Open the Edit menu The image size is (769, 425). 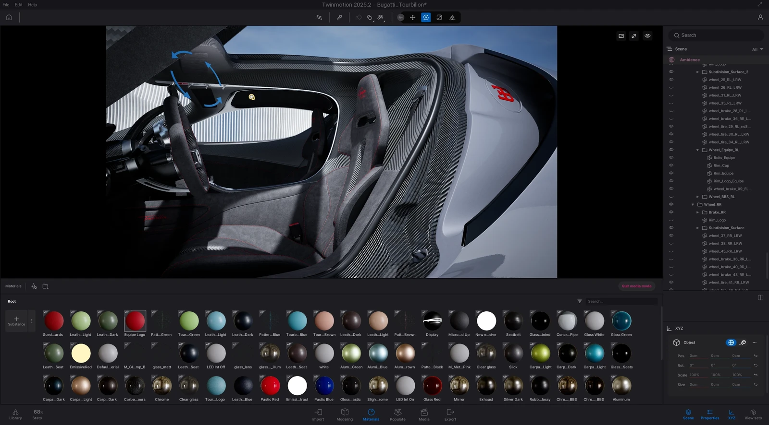point(19,5)
